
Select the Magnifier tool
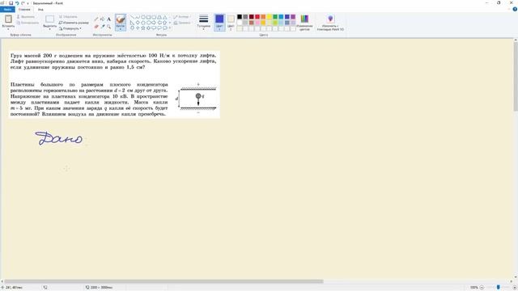pyautogui.click(x=108, y=27)
